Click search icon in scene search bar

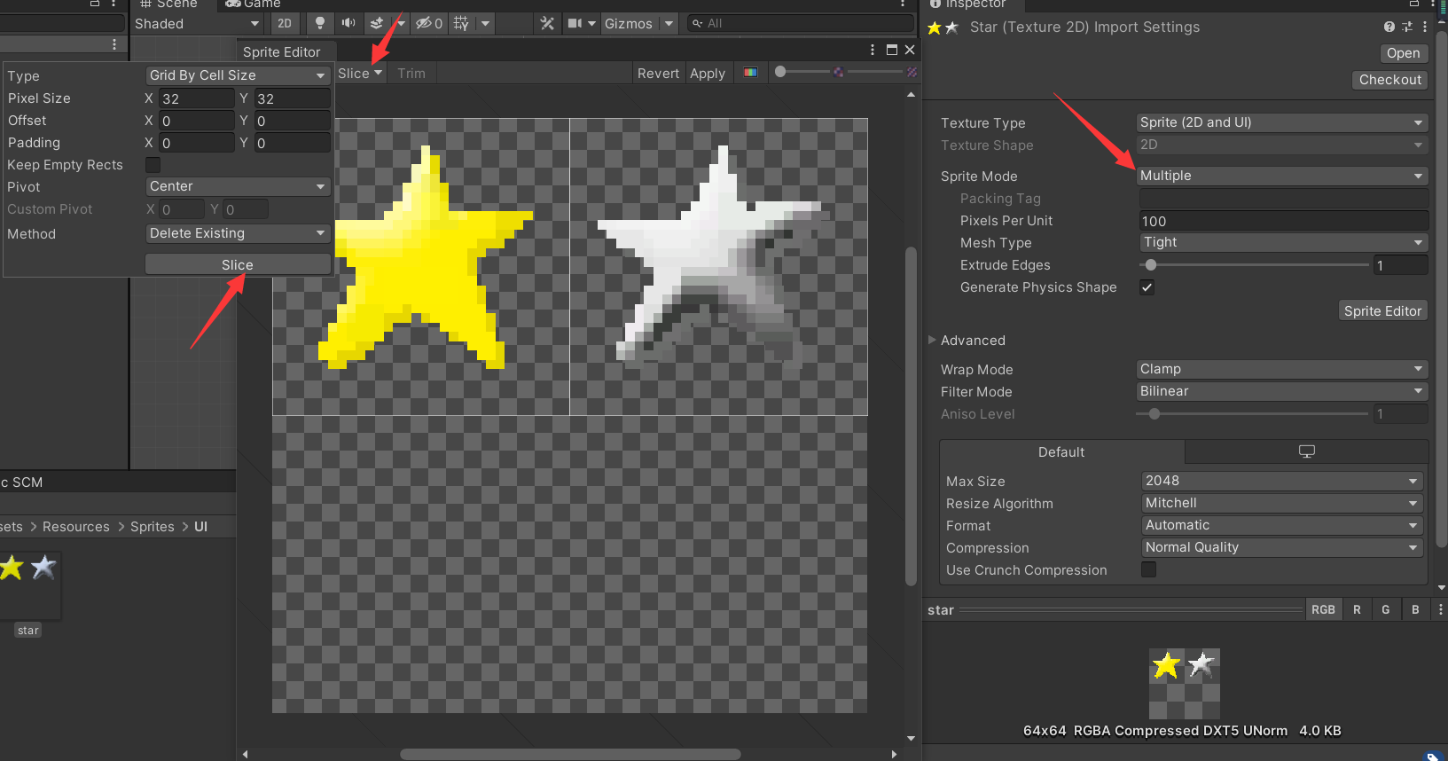[x=698, y=23]
